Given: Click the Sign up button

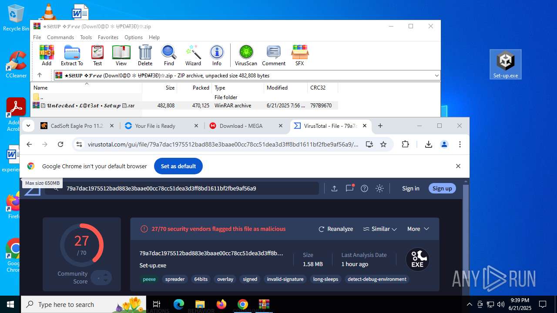Looking at the screenshot, I should click(x=442, y=188).
